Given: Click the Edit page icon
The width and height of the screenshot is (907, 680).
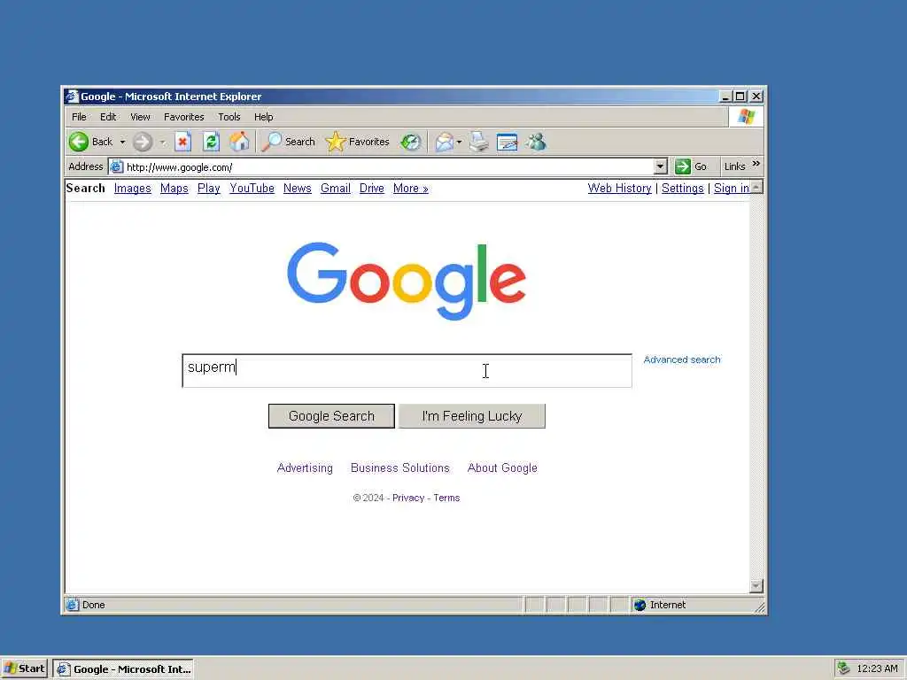Looking at the screenshot, I should click(508, 142).
